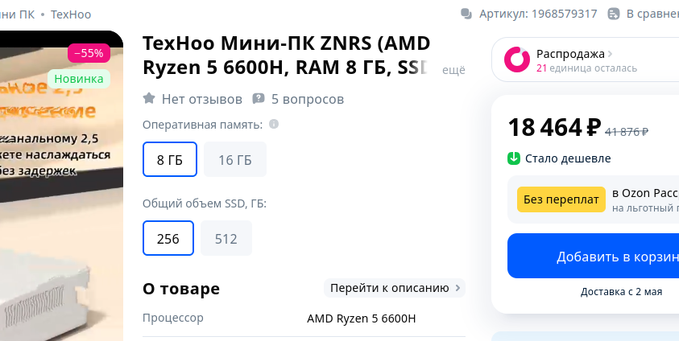Add the mini-PC to cart
The width and height of the screenshot is (679, 341).
click(x=594, y=257)
